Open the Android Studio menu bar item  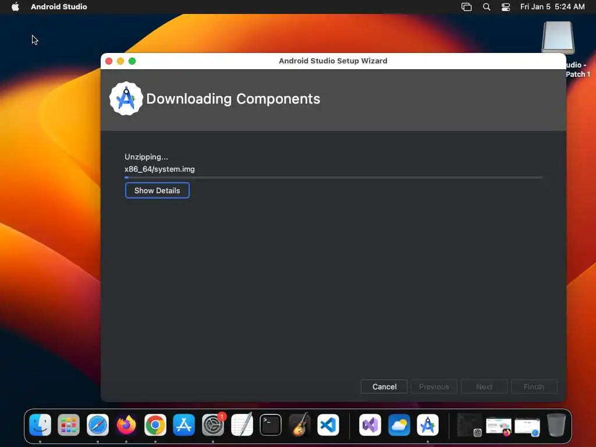(59, 6)
